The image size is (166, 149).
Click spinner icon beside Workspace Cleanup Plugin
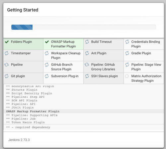pyautogui.click(x=47, y=53)
